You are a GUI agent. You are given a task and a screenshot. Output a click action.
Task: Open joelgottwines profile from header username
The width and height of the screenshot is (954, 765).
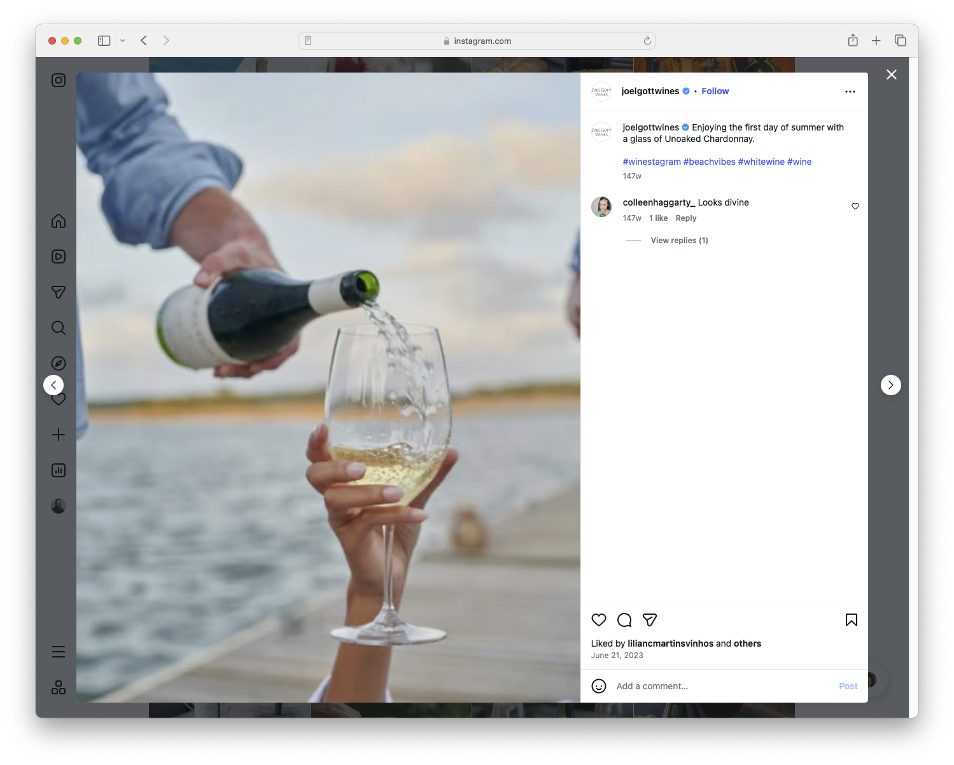pos(650,91)
